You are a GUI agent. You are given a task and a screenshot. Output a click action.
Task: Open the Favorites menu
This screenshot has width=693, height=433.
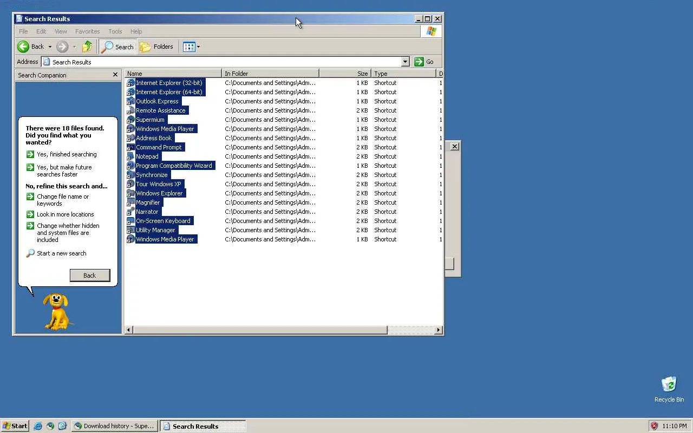[88, 31]
